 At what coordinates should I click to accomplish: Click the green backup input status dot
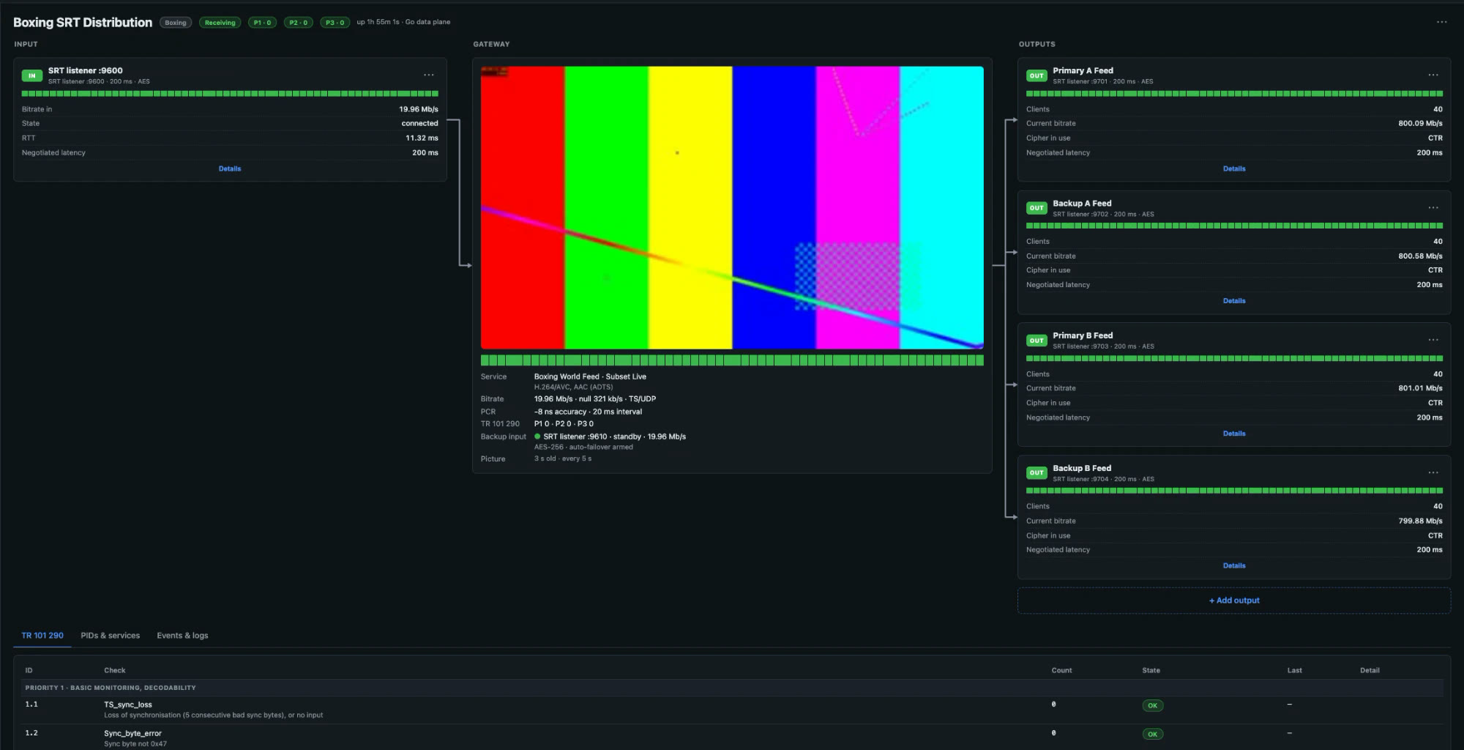pyautogui.click(x=537, y=437)
